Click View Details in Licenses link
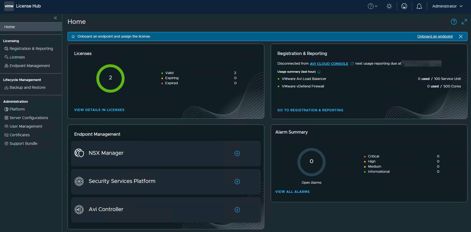The width and height of the screenshot is (471, 232). pyautogui.click(x=99, y=110)
